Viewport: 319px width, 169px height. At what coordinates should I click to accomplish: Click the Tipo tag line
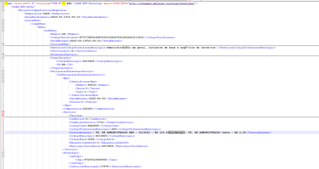(86, 92)
